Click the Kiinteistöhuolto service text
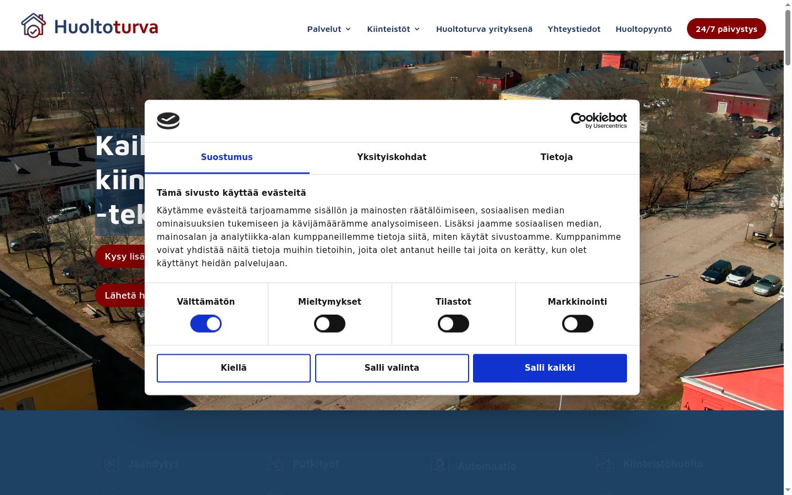The height and width of the screenshot is (495, 792). click(663, 464)
